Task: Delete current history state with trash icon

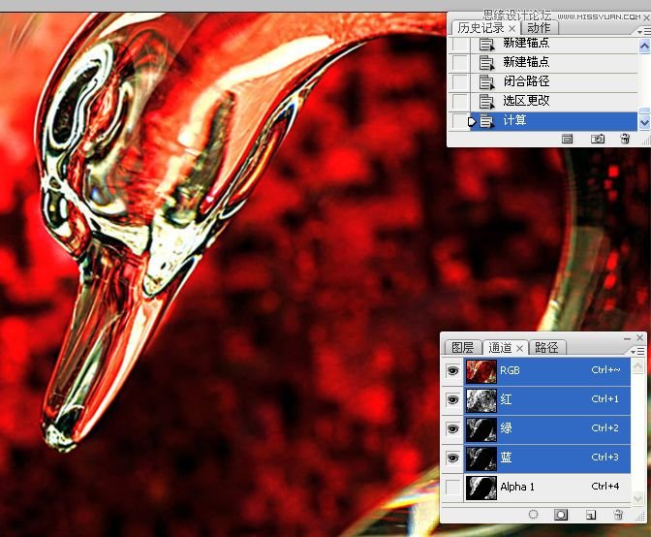Action: click(625, 140)
